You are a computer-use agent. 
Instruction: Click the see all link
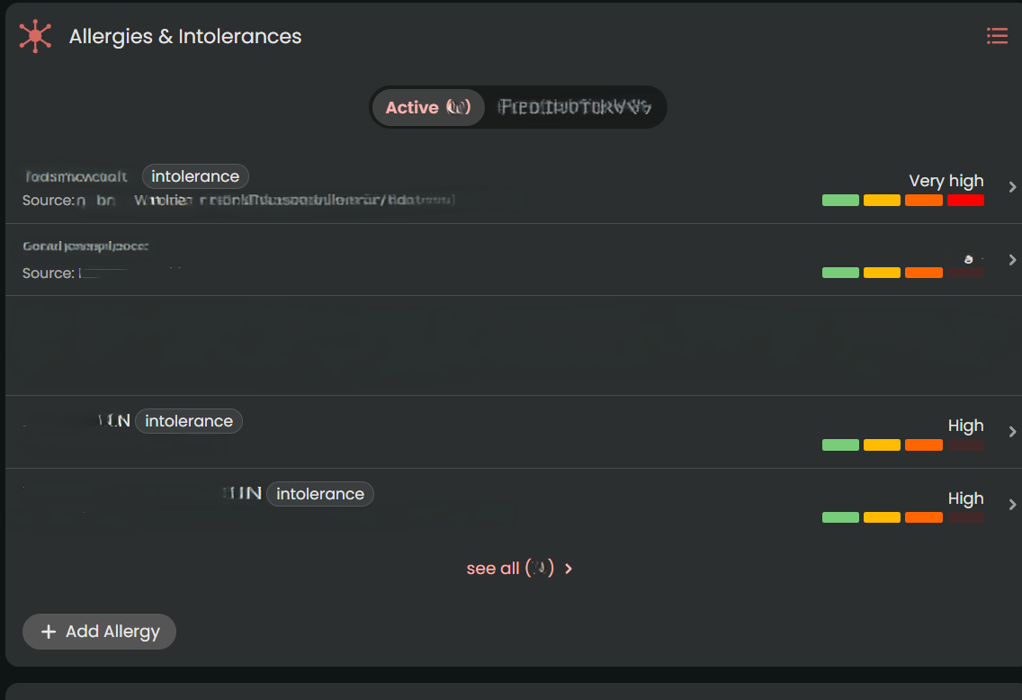pyautogui.click(x=510, y=569)
